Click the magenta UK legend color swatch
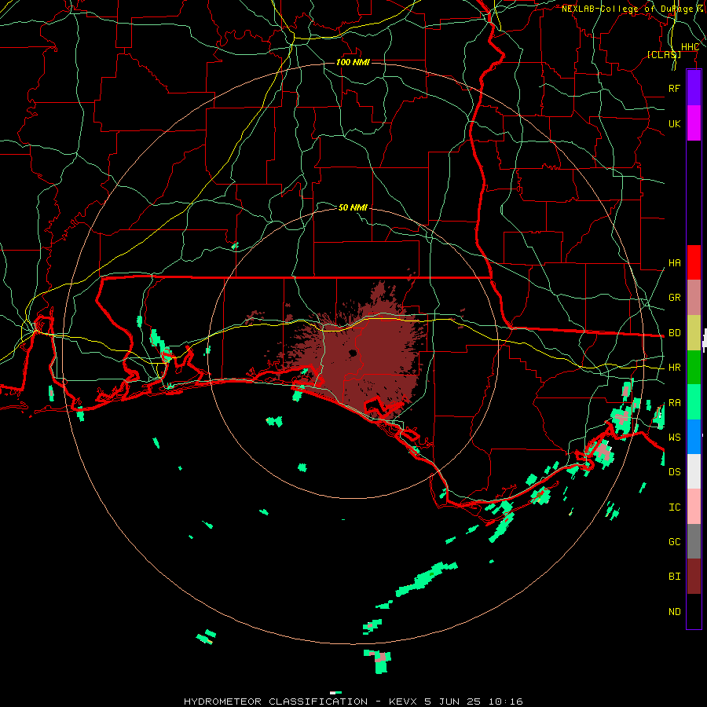The width and height of the screenshot is (707, 707). tap(694, 123)
